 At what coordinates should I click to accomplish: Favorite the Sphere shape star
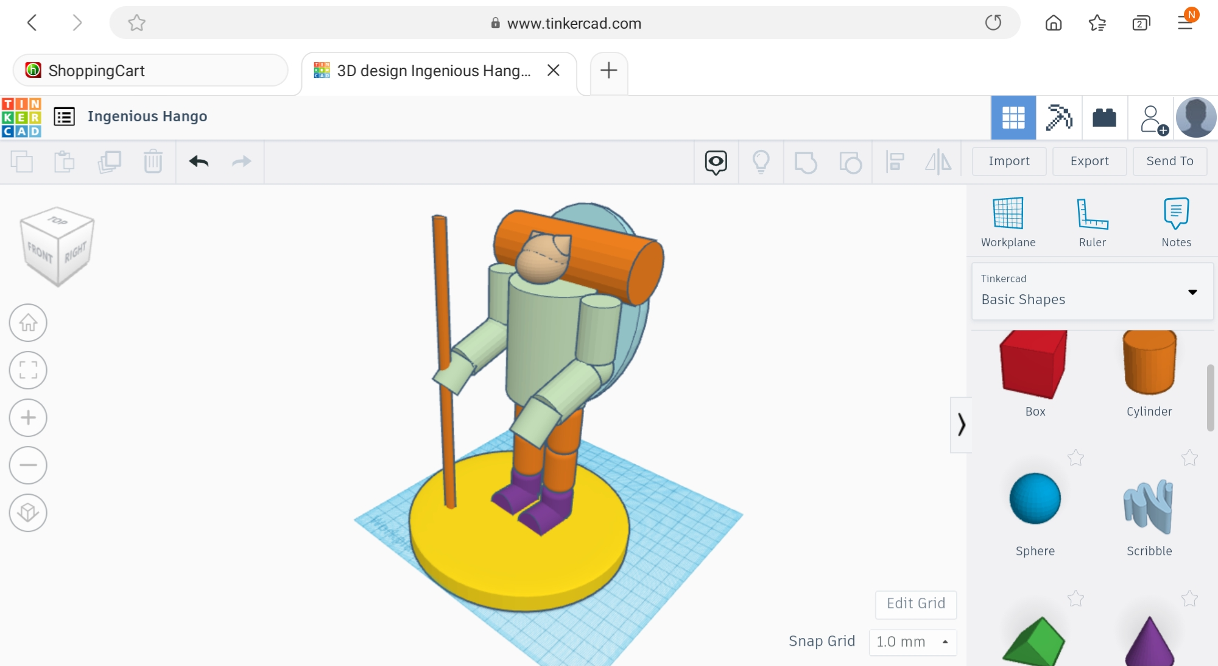[x=1075, y=458]
